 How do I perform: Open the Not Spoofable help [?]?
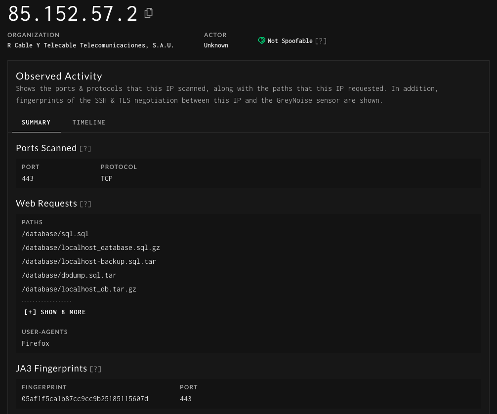(x=321, y=41)
